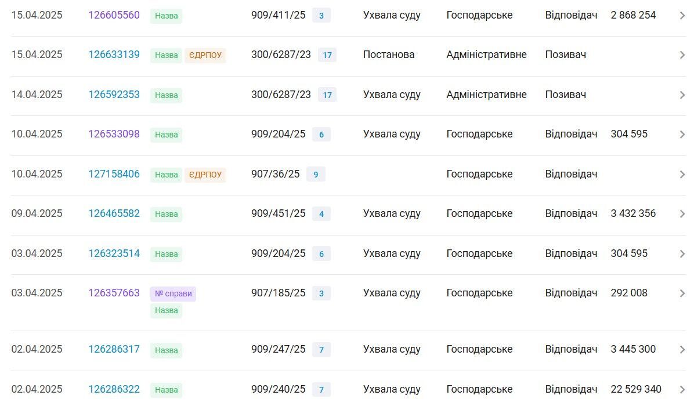The width and height of the screenshot is (694, 406).
Task: Expand chevron for row with 22 529 340
Action: 682,390
